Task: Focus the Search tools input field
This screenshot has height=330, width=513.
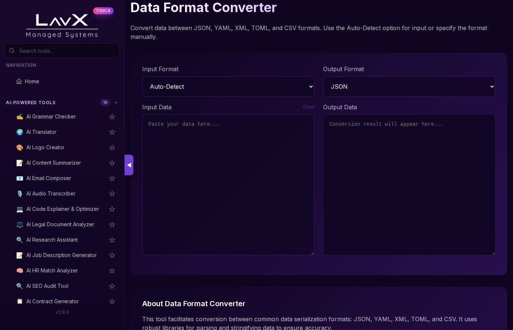Action: click(66, 51)
